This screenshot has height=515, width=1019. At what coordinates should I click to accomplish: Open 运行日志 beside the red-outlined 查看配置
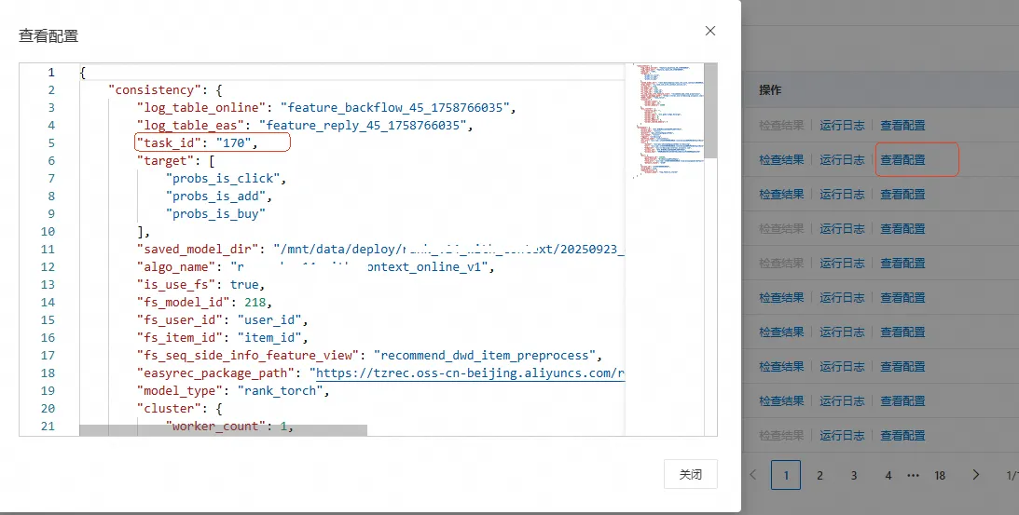[x=842, y=159]
